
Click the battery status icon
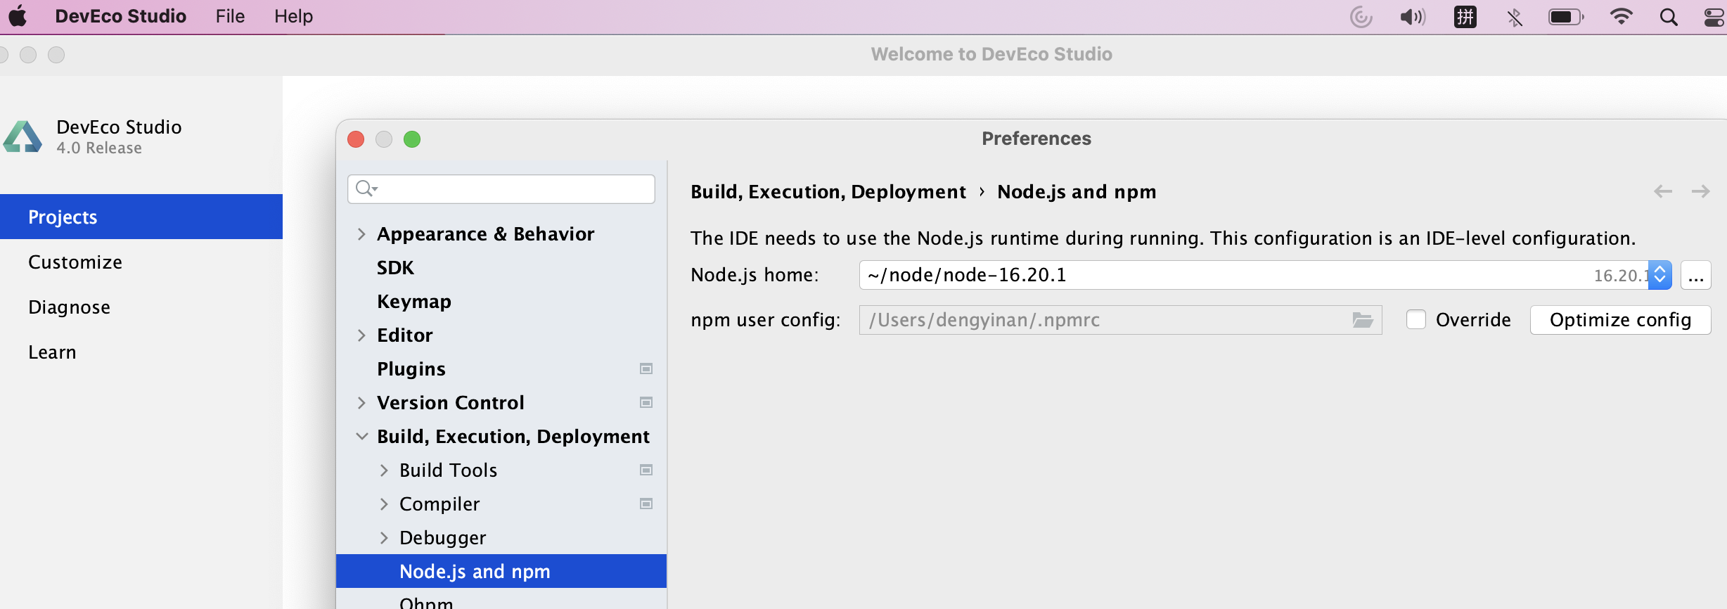(x=1566, y=17)
